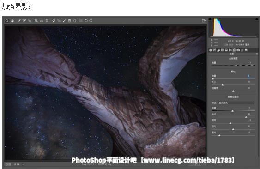
Task: Select the Graduated Filter tool
Action: [x=70, y=21]
